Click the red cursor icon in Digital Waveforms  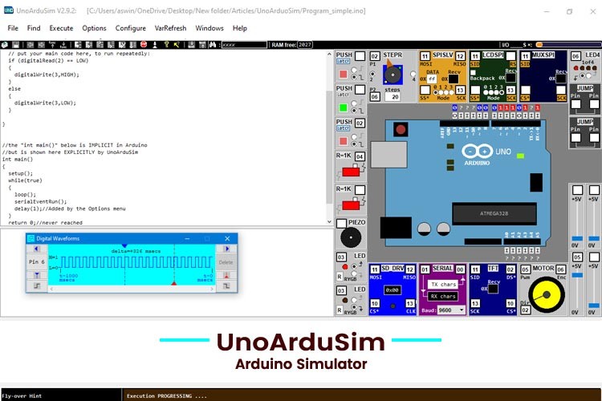226,275
